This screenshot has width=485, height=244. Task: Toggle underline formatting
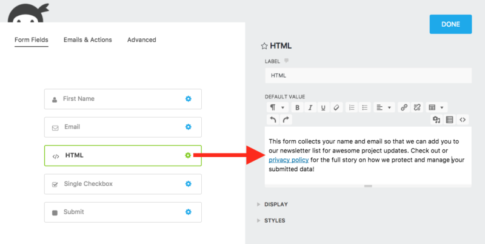coord(323,107)
